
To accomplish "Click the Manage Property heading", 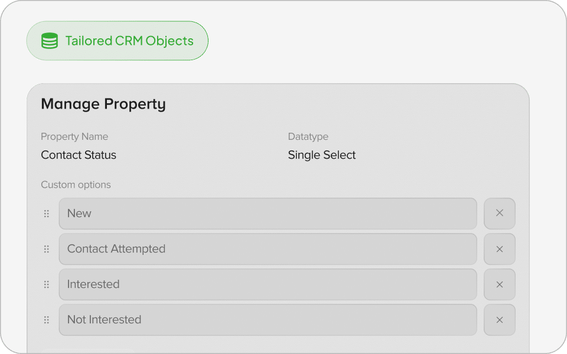I will coord(103,104).
